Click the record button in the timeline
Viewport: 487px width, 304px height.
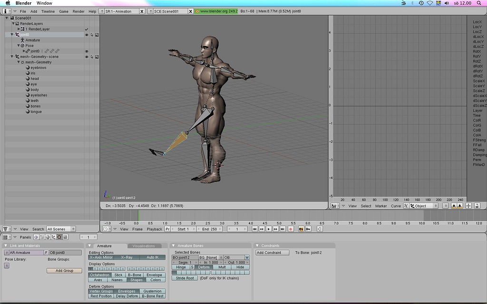[290, 229]
